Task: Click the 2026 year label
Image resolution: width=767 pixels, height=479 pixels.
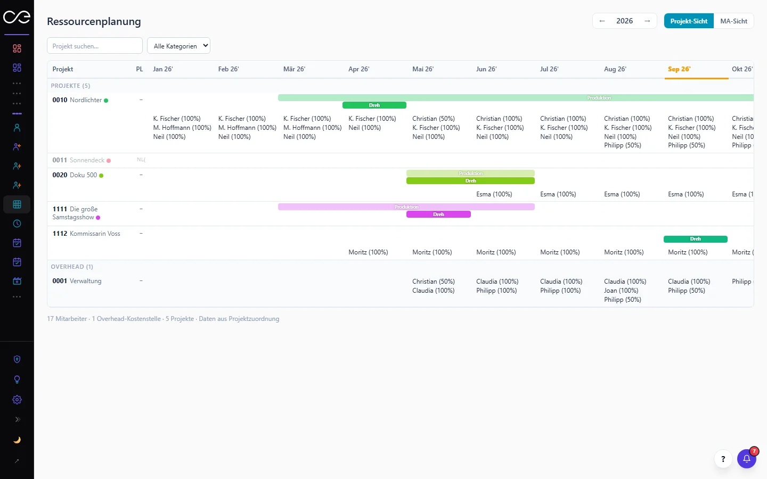Action: [625, 21]
